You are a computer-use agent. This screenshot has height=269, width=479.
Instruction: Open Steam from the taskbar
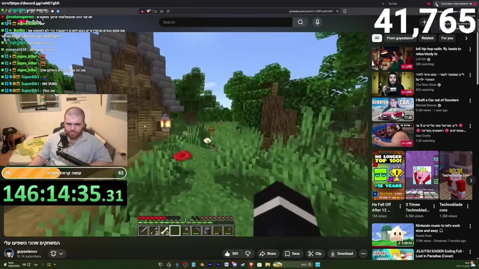pos(243,265)
